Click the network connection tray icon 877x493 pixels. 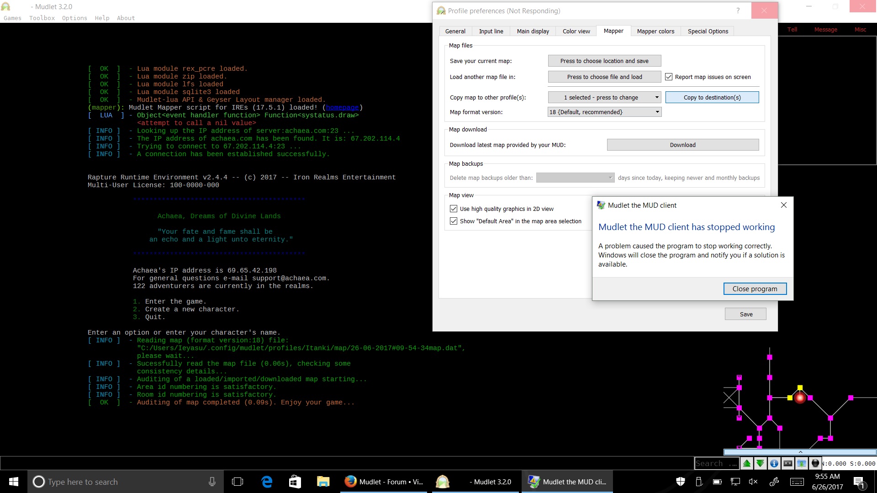(735, 482)
